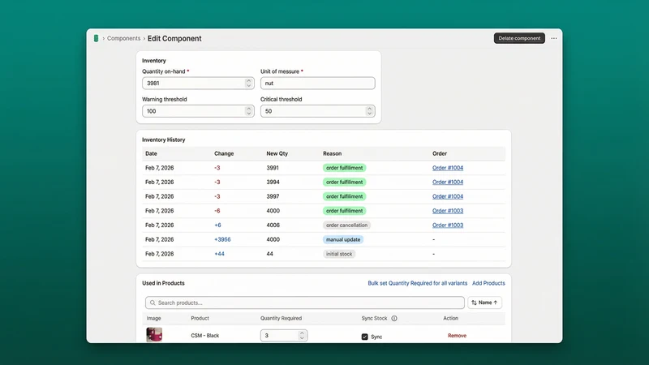The image size is (649, 365).
Task: Click the CSM - Black product thumbnail
Action: [x=154, y=334]
